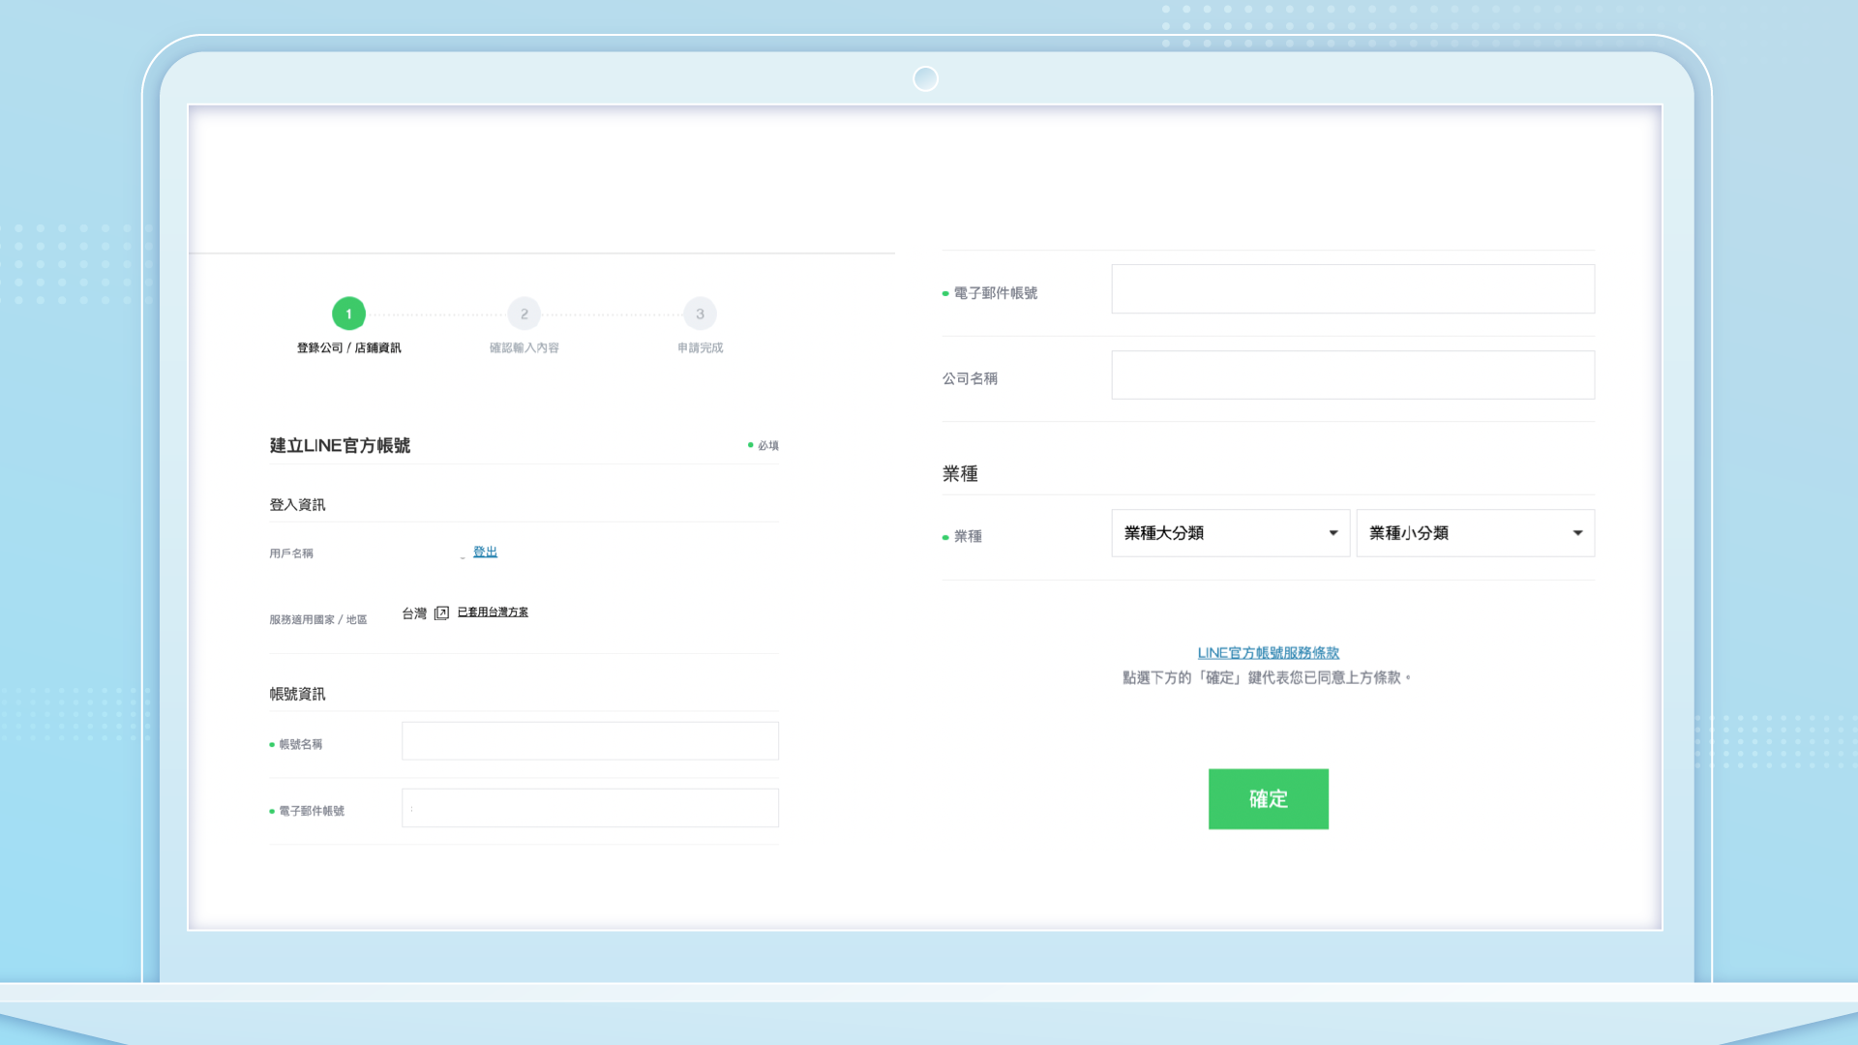The width and height of the screenshot is (1858, 1045).
Task: Click the email field above 公司名稱
Action: (x=1352, y=289)
